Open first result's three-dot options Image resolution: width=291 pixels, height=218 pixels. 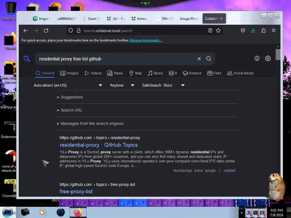[x=220, y=171]
